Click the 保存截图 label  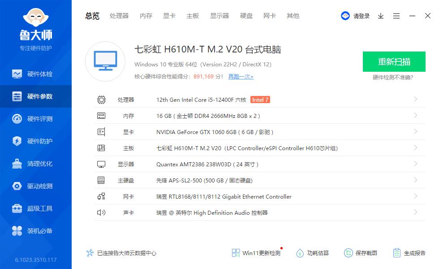click(366, 253)
